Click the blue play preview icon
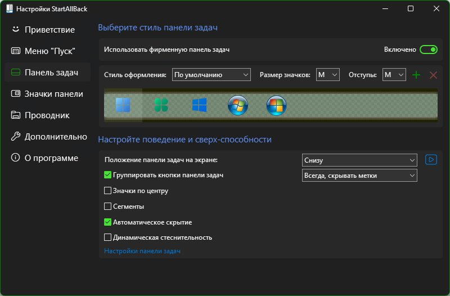Image resolution: width=450 pixels, height=296 pixels. (431, 160)
